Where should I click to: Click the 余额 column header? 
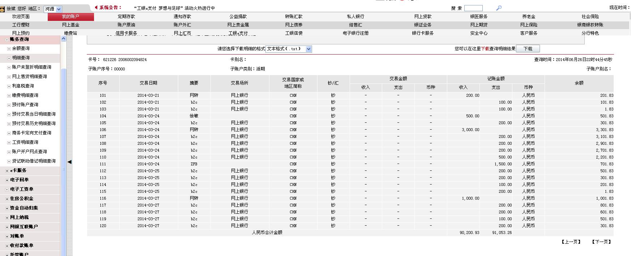tap(579, 83)
